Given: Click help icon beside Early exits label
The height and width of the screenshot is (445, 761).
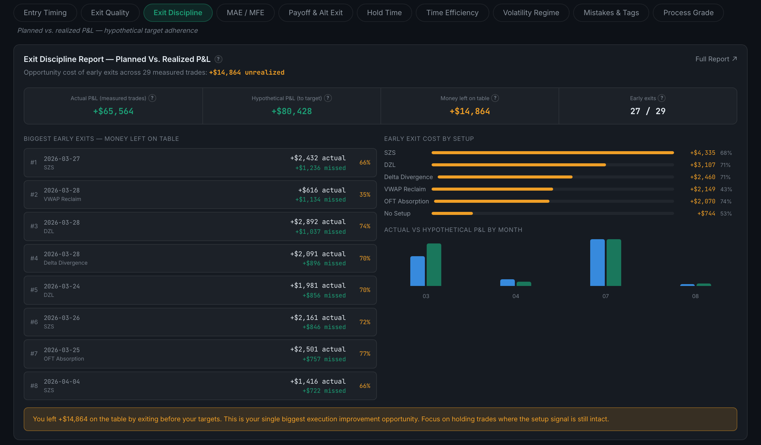Looking at the screenshot, I should (662, 98).
